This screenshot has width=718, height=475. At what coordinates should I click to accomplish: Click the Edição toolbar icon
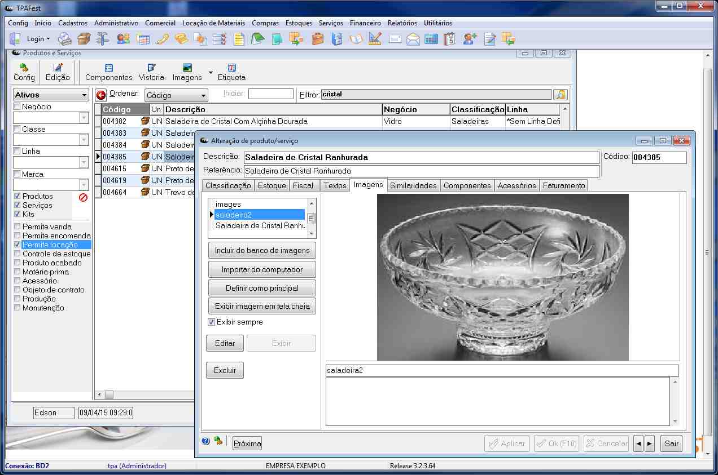(58, 72)
